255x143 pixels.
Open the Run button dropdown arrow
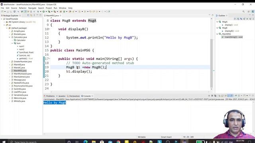46,12
